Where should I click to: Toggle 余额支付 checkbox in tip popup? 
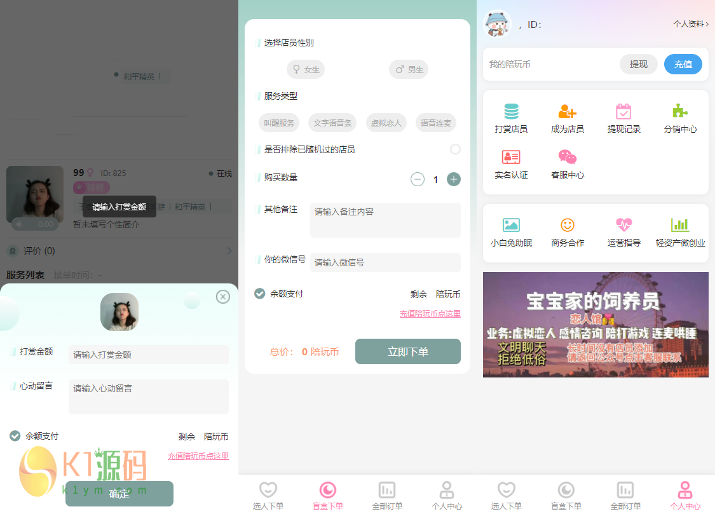[15, 436]
